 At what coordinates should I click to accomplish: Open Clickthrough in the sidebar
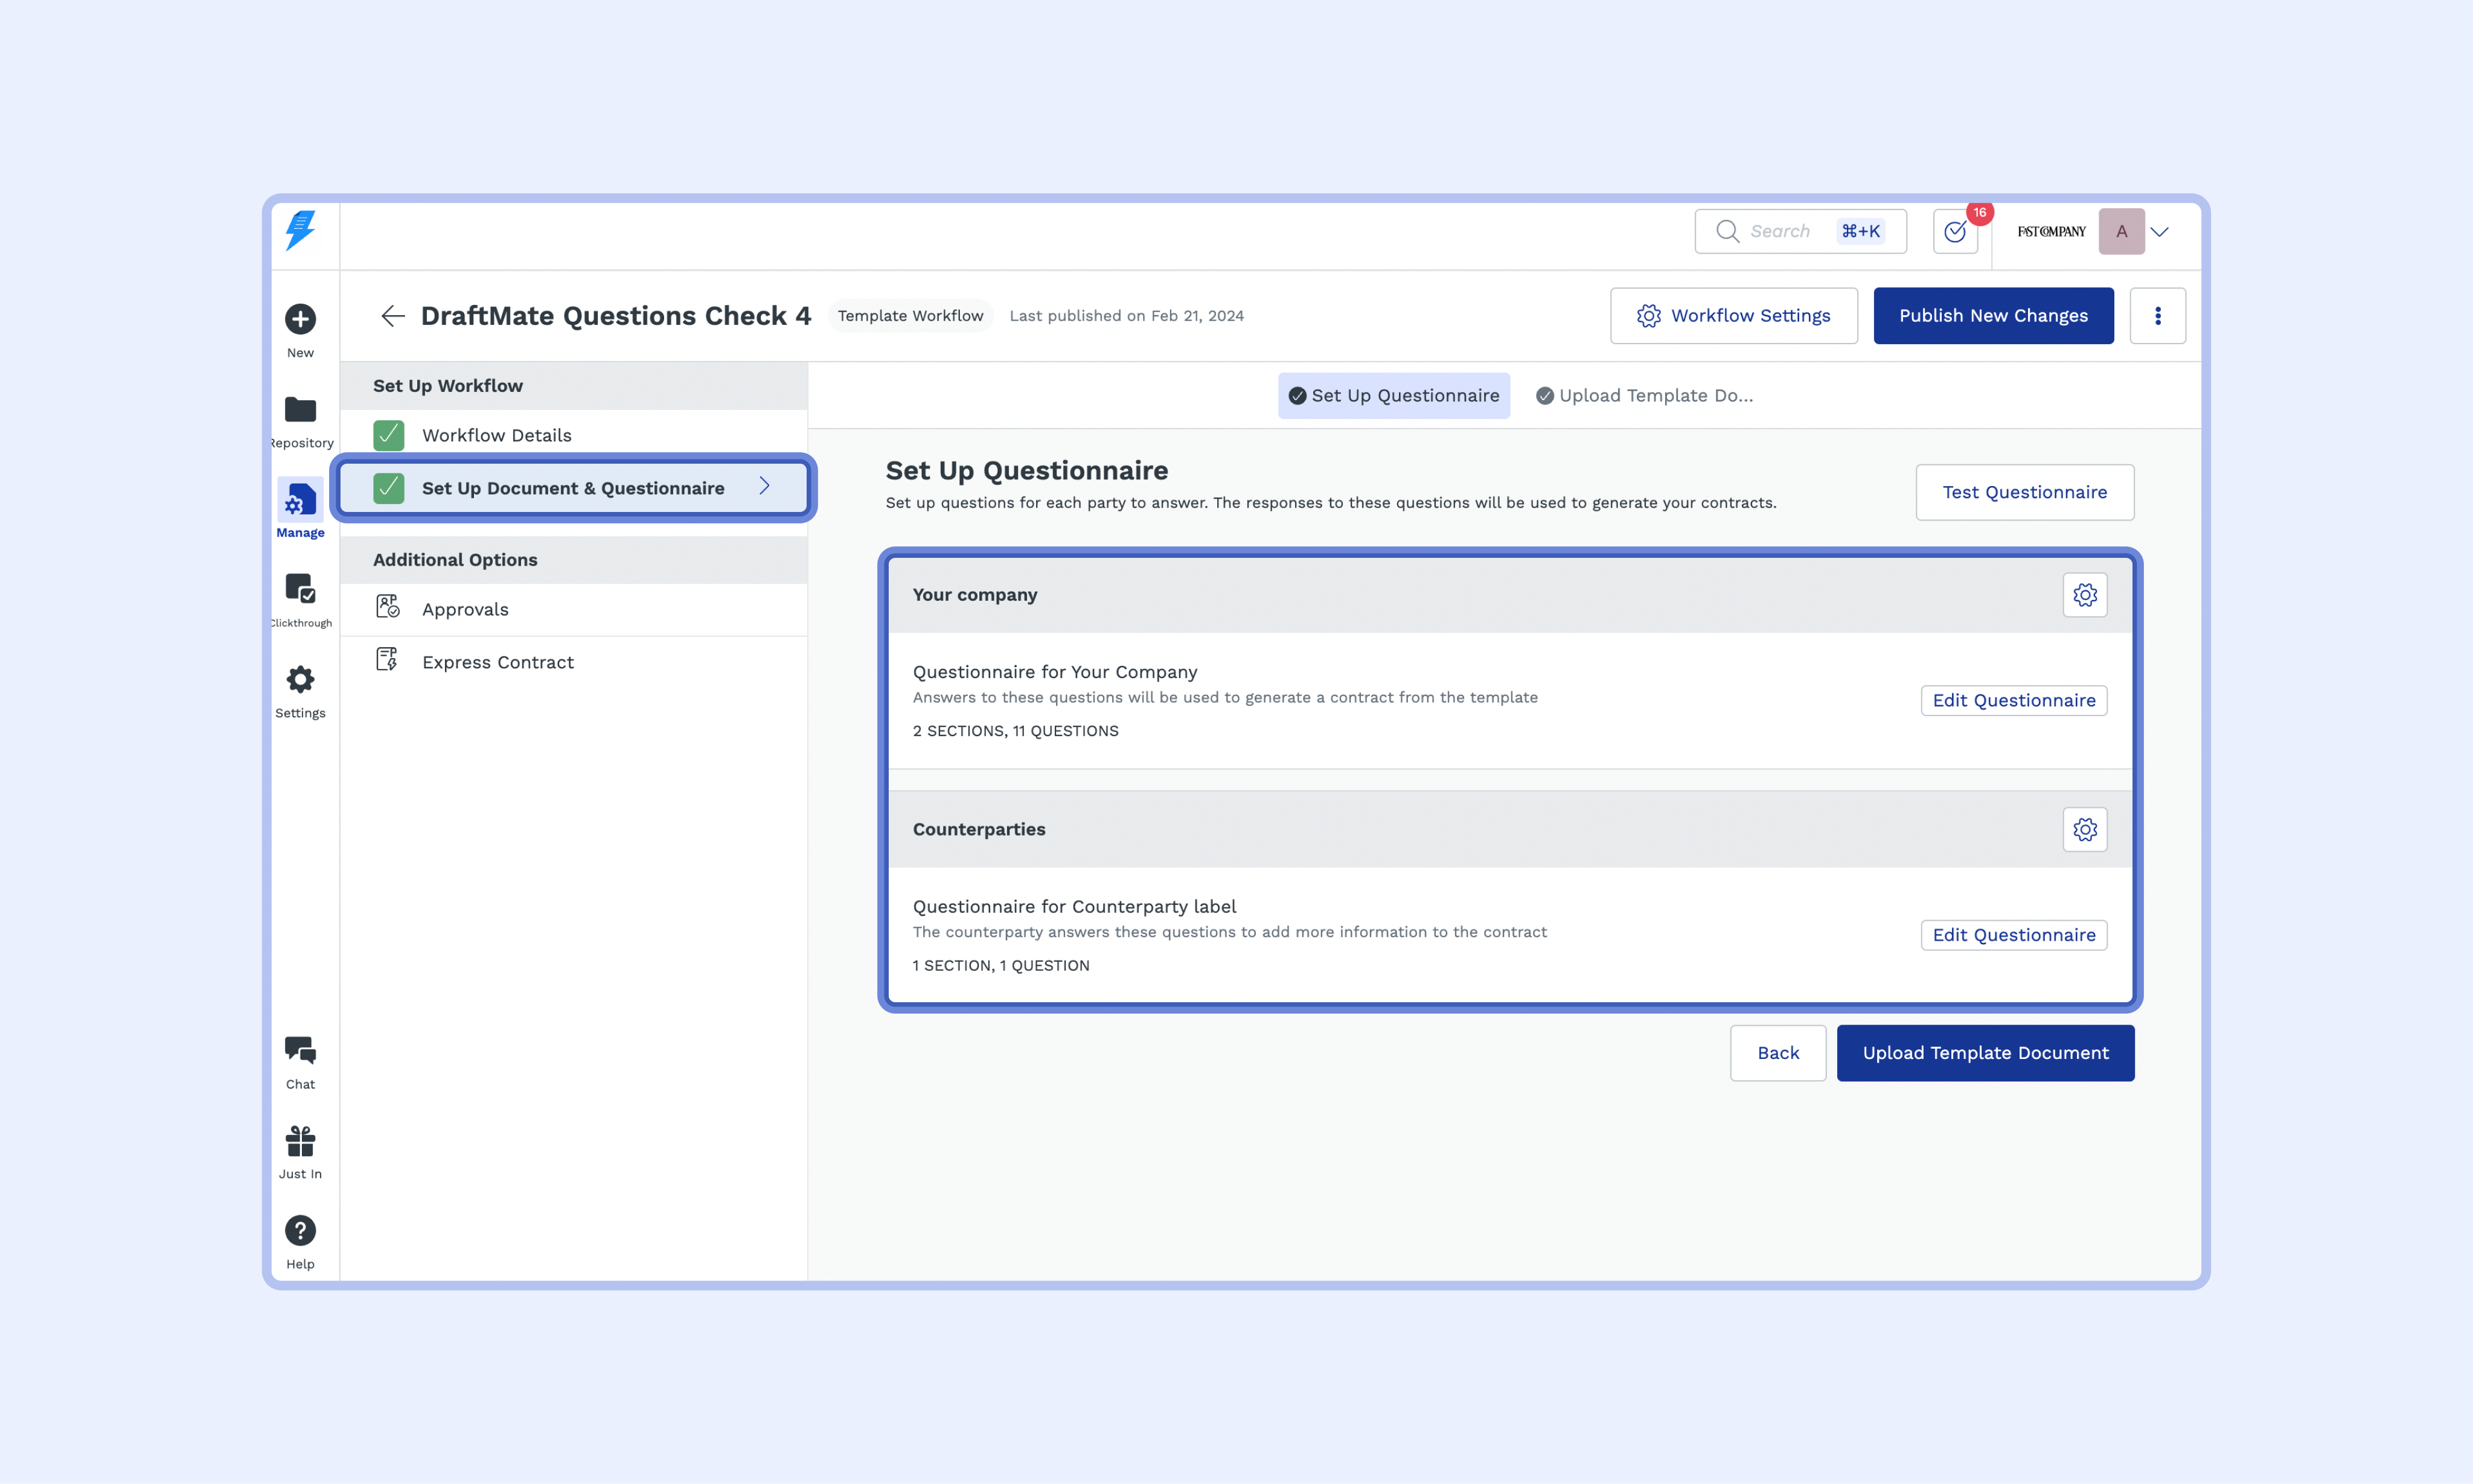coord(300,590)
